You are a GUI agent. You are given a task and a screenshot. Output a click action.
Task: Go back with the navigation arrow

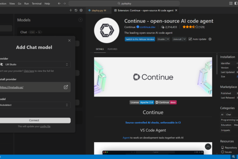(x=59, y=3)
